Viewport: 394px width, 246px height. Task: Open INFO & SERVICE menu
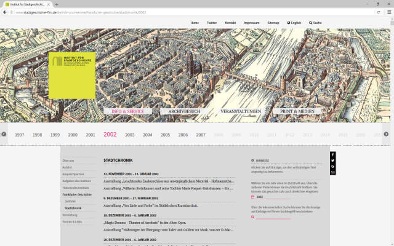click(127, 111)
